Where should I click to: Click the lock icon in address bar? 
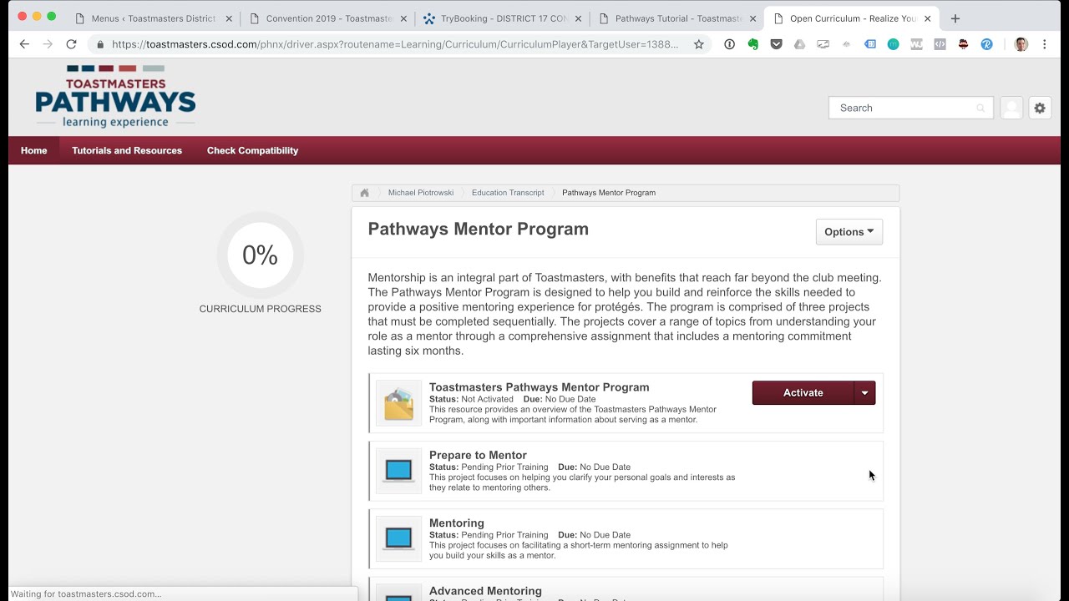[x=101, y=44]
